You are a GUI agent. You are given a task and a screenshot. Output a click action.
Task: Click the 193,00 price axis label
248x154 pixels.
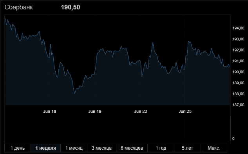(238, 39)
